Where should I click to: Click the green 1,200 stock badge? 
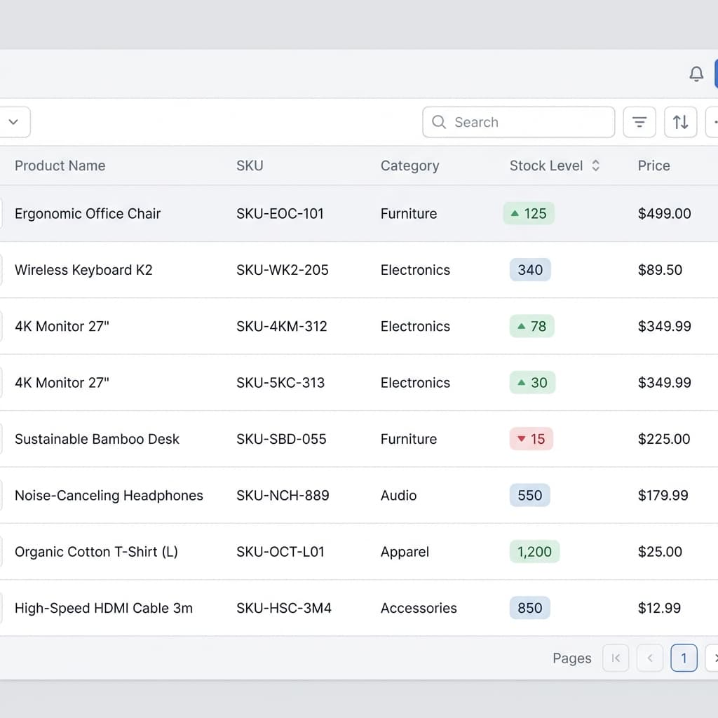534,552
